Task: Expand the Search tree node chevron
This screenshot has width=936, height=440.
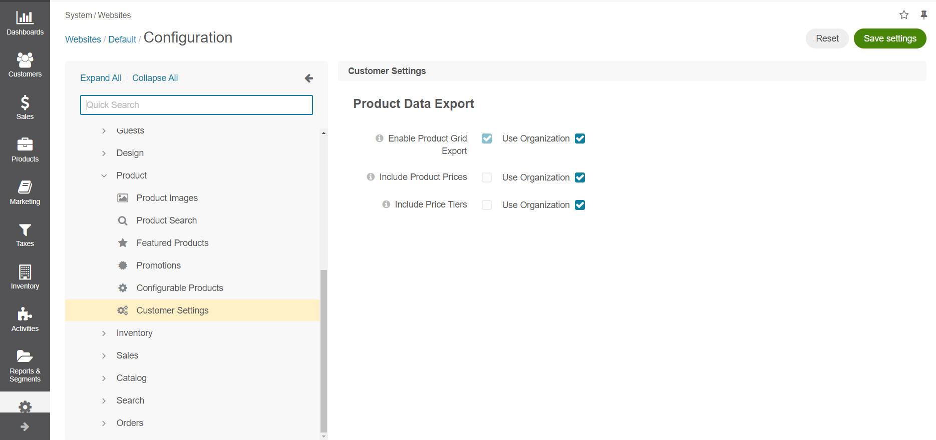Action: (104, 401)
